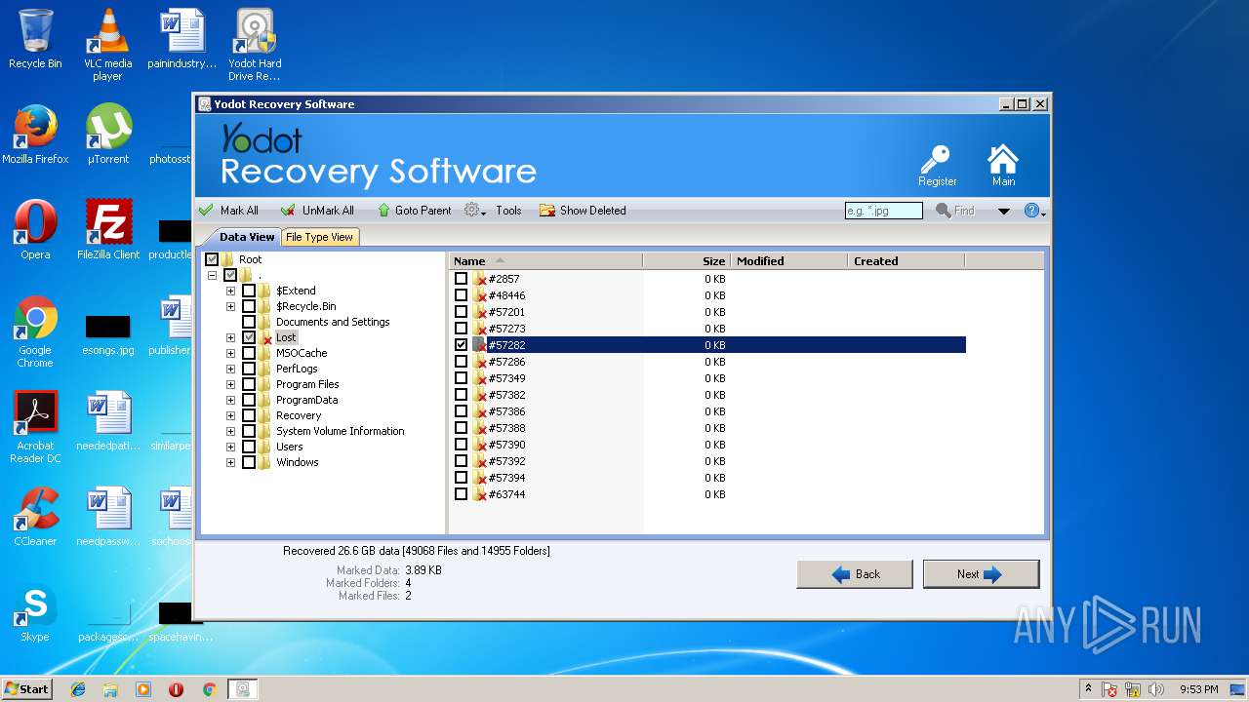
Task: Select the #48446 deleted folder
Action: pyautogui.click(x=506, y=295)
